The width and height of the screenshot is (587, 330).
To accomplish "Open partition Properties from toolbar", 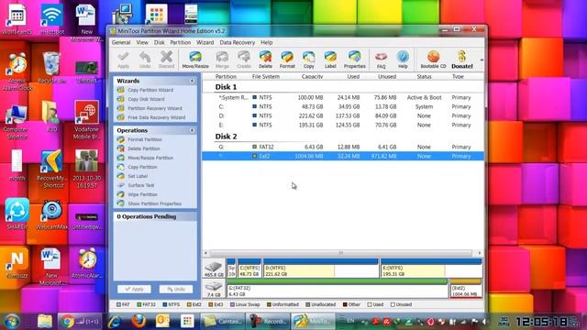I will click(x=355, y=60).
